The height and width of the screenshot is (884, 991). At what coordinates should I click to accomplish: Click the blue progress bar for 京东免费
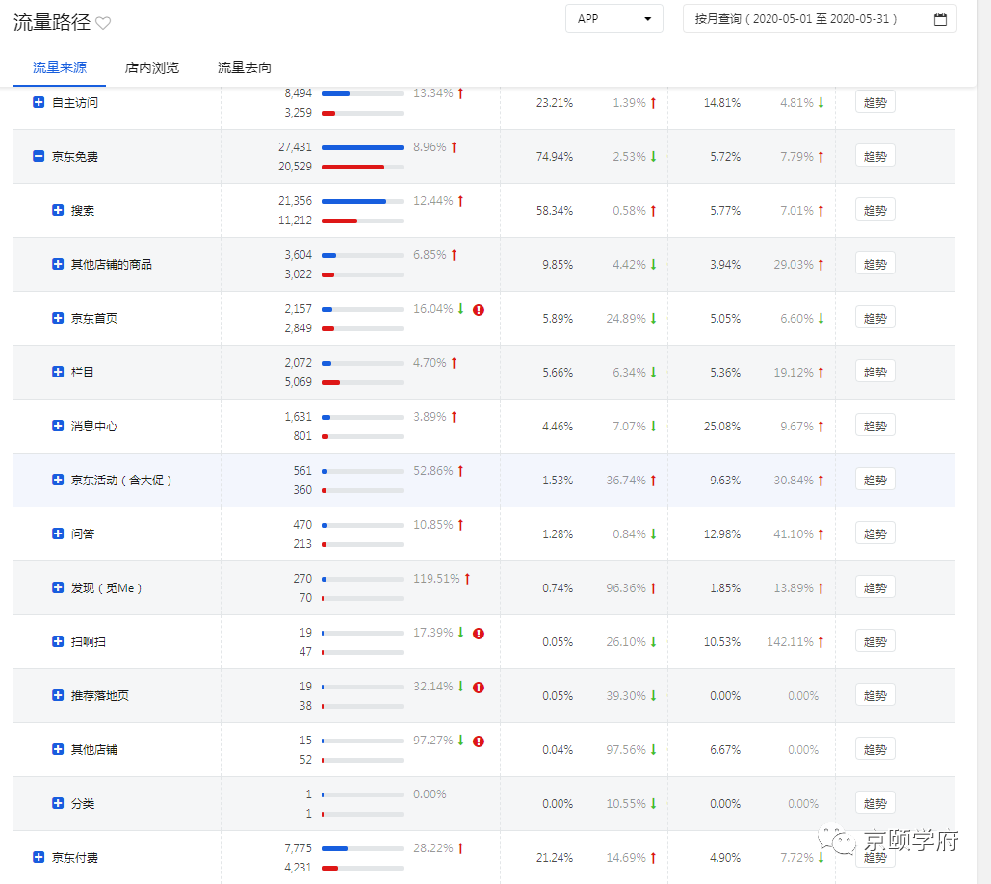[x=362, y=148]
